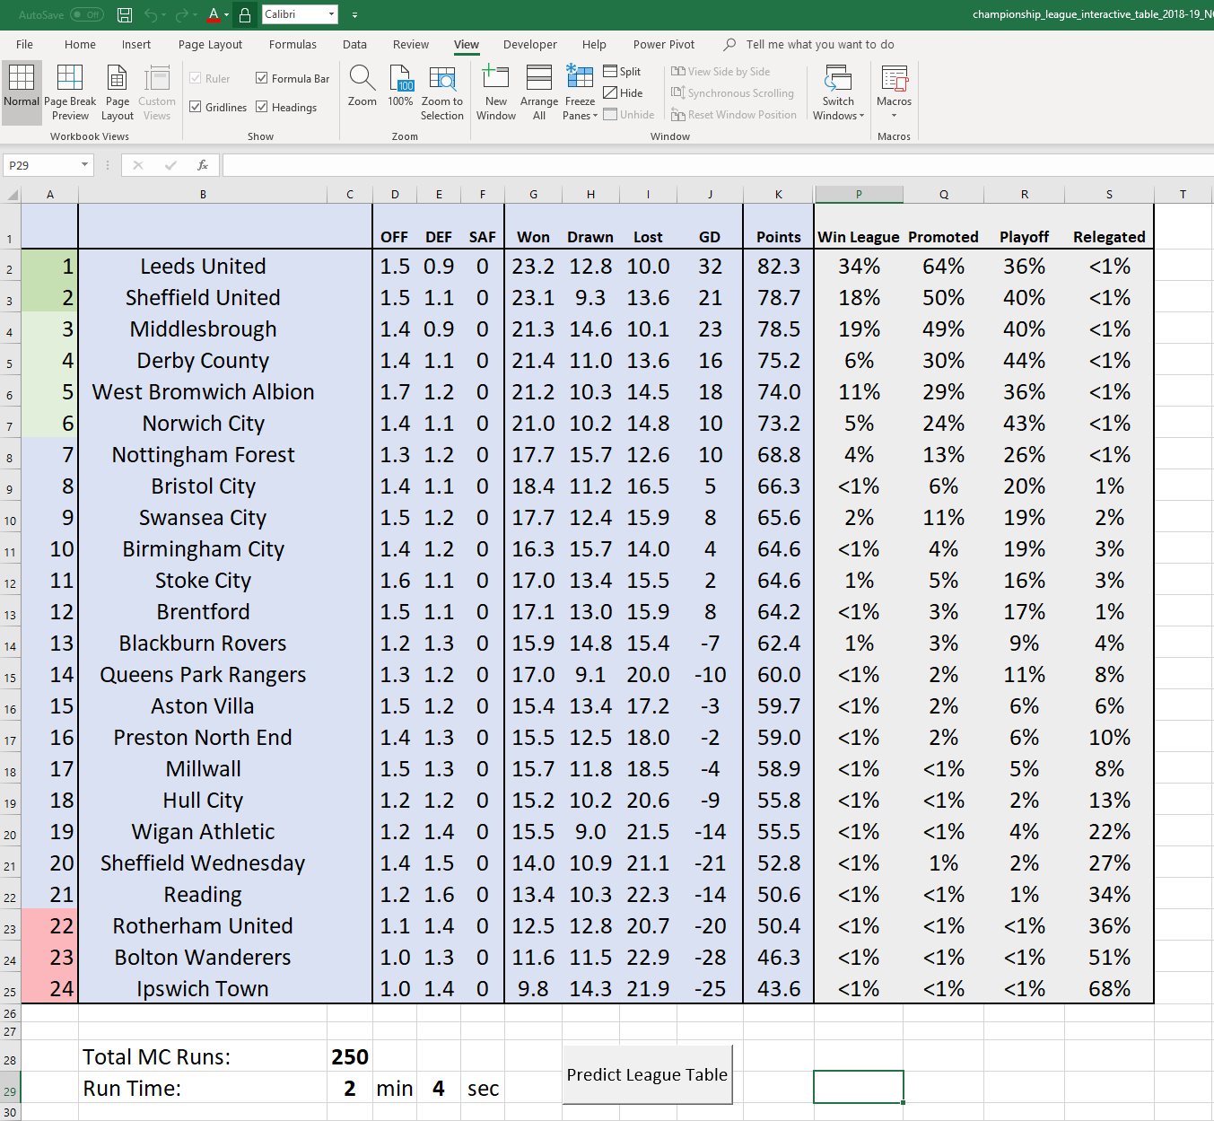
Task: Click the Zoom magnifier icon
Action: [x=362, y=78]
